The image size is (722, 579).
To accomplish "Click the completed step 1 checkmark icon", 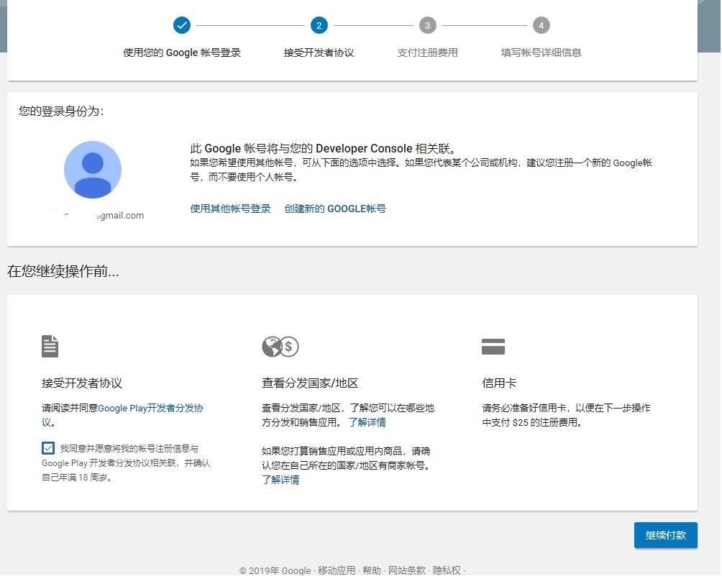I will 182,25.
